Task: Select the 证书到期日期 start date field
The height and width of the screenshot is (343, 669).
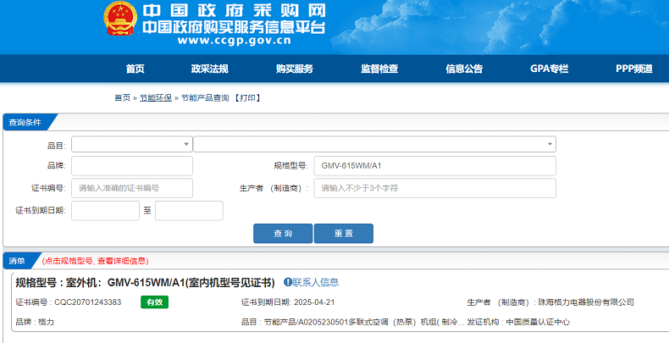Action: [105, 211]
